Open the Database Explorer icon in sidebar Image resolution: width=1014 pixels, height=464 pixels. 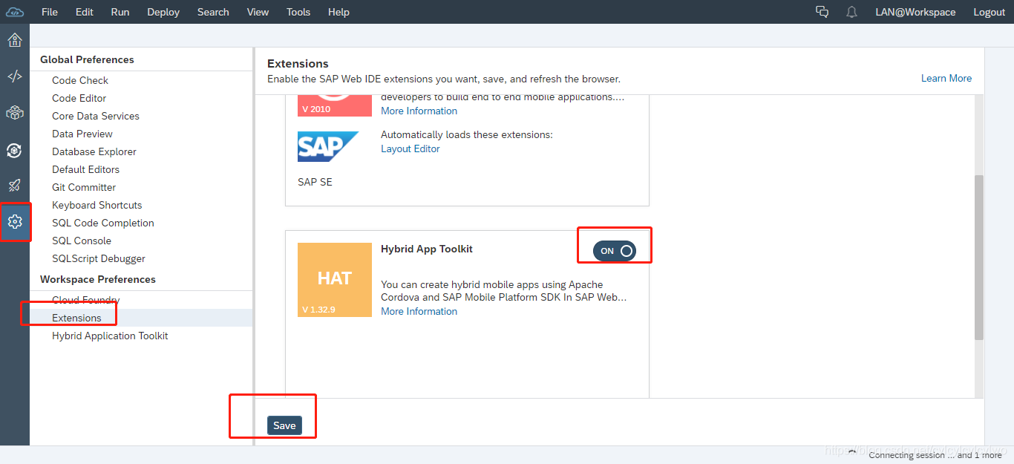(15, 150)
